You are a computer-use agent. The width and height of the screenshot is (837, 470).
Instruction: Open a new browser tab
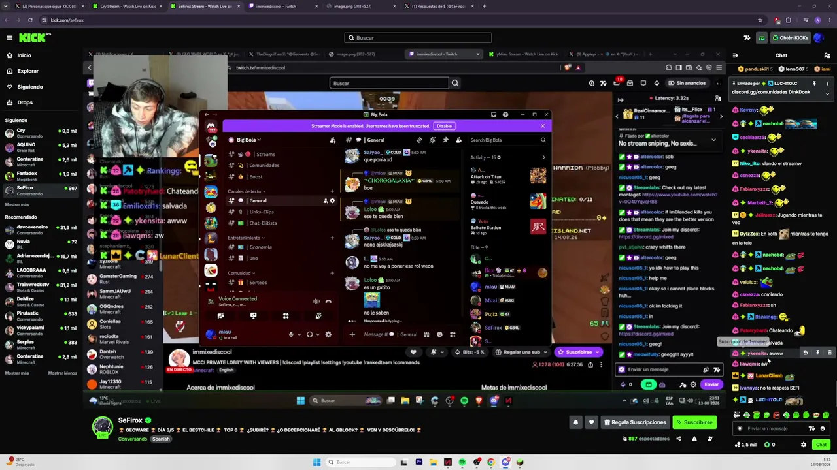click(484, 6)
